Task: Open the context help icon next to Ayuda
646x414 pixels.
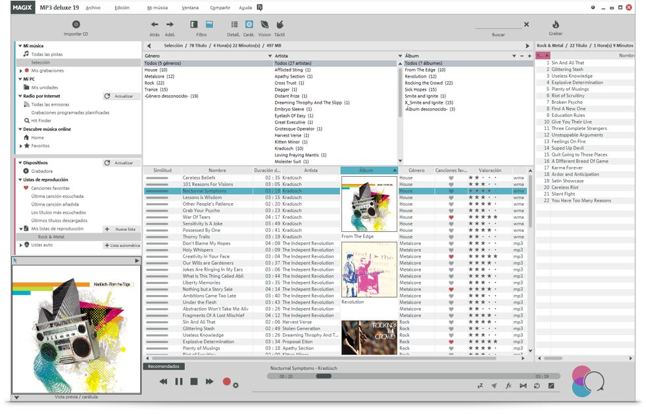Action: point(260,7)
